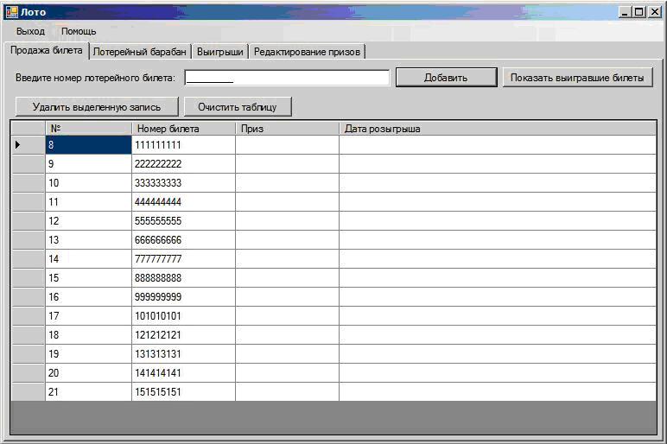Click Показать выигравшие билеты button
Image resolution: width=667 pixels, height=444 pixels.
coord(577,78)
